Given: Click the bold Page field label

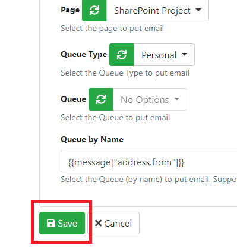Looking at the screenshot, I should pos(70,10).
